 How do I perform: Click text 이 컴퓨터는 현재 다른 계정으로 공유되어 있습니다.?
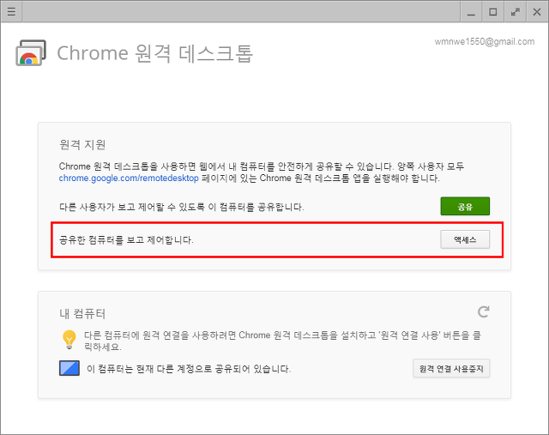click(x=189, y=369)
